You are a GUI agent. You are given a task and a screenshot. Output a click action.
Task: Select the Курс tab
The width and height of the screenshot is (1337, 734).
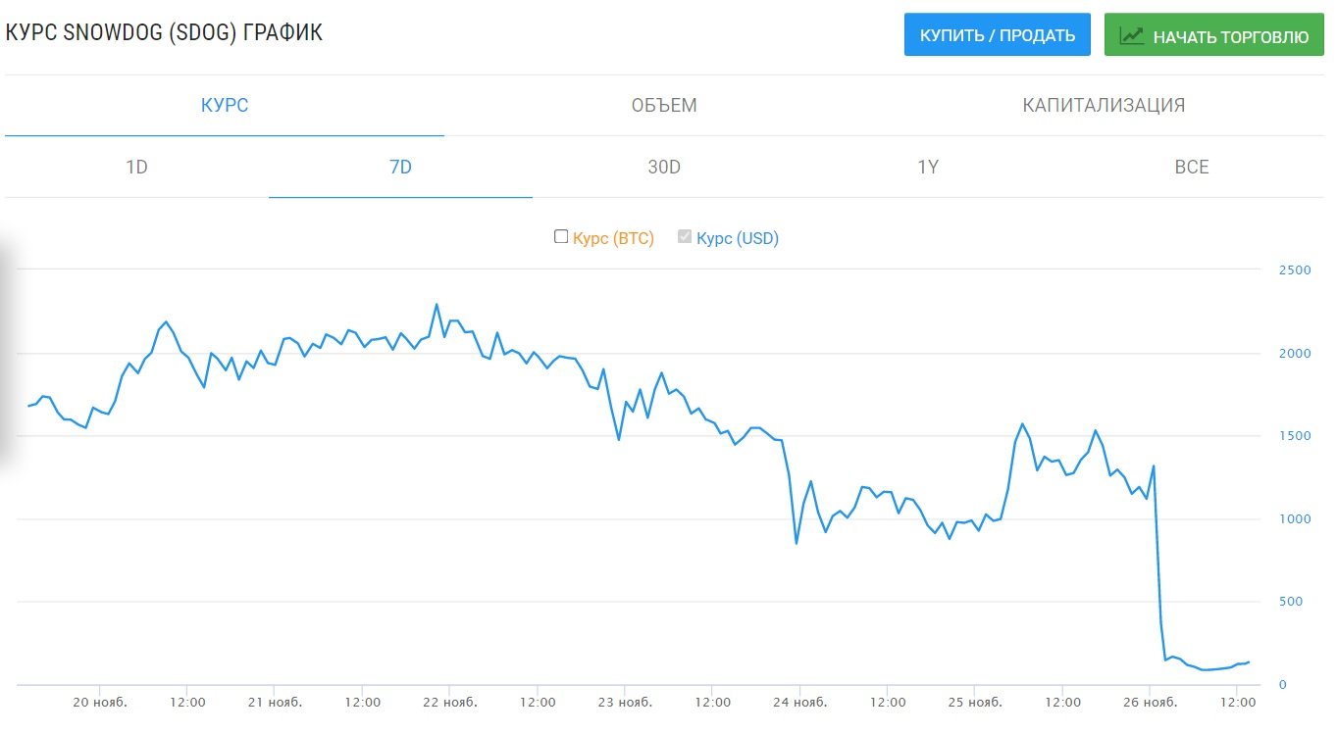click(225, 105)
